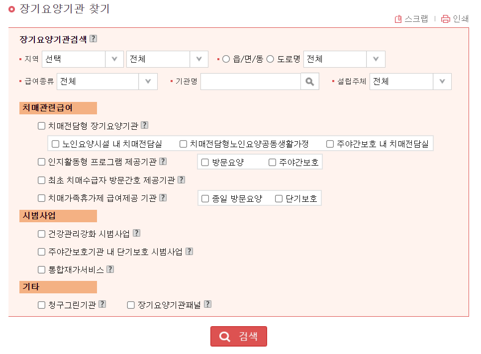Screen dimensions: 481x354
Task: Enable the 건강관리강화 시범사업 option
Action: 41,233
